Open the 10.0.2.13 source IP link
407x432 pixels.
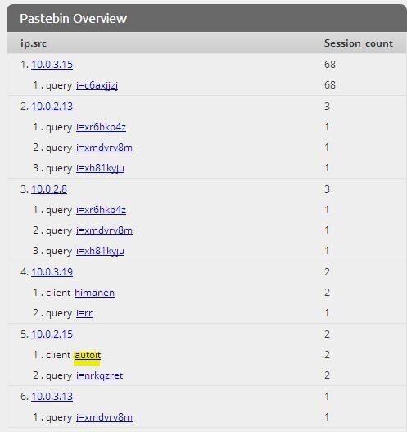pos(52,107)
